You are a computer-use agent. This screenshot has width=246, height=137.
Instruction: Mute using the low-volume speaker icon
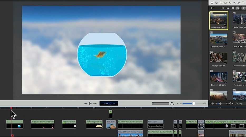(181, 103)
